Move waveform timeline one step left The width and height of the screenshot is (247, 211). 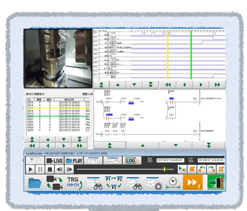point(184,85)
